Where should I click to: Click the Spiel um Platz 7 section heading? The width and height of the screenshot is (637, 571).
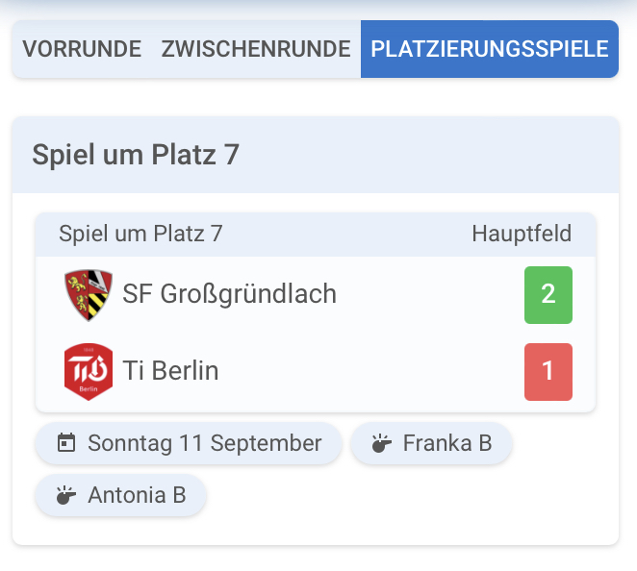136,155
